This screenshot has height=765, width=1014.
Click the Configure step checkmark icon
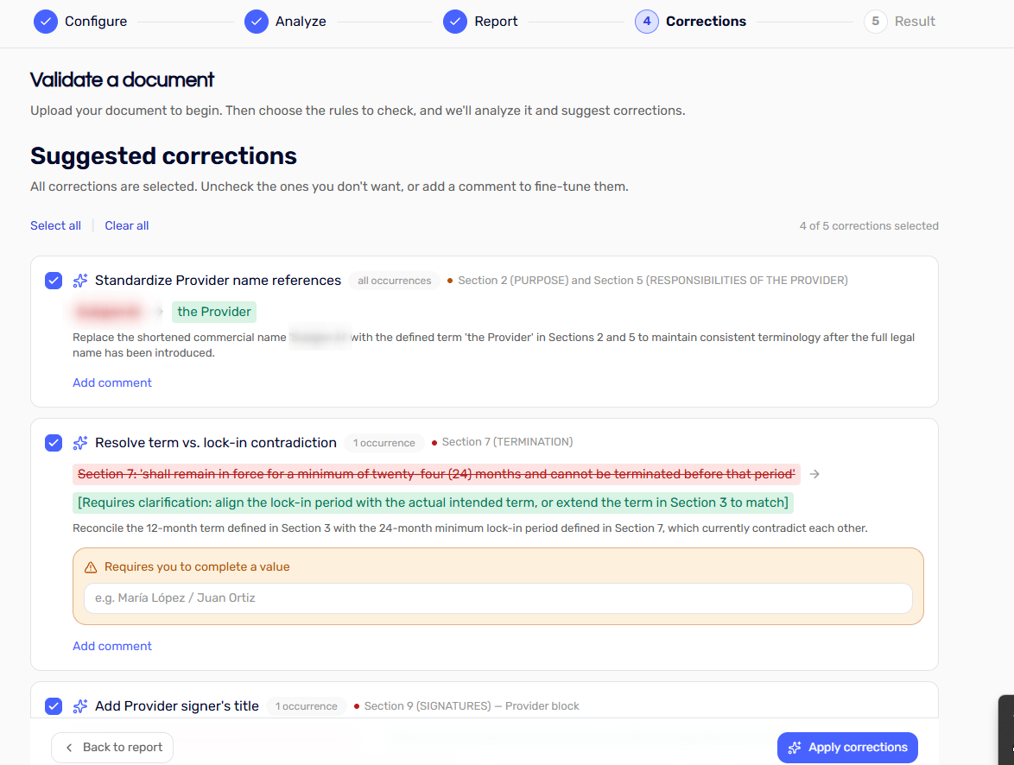tap(45, 22)
